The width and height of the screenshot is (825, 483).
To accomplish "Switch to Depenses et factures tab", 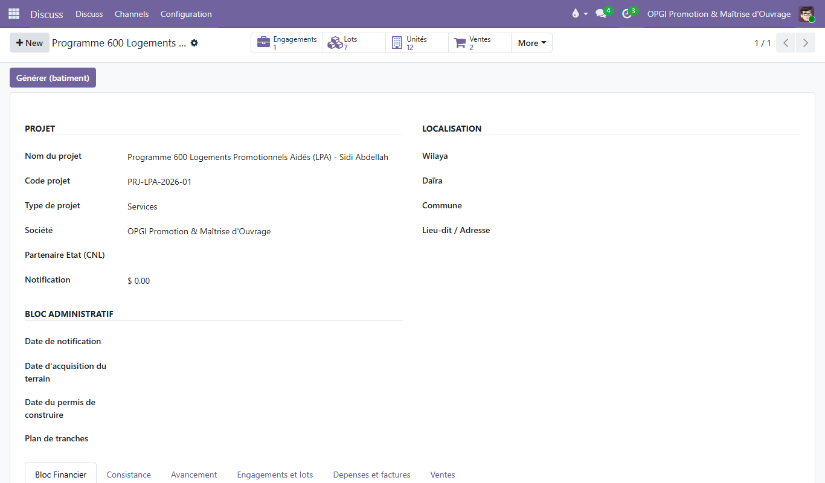I will (371, 475).
